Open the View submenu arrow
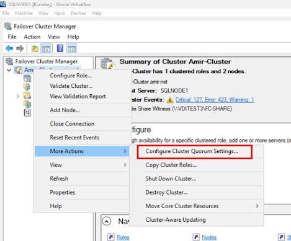This screenshot has width=291, height=241. point(125,165)
